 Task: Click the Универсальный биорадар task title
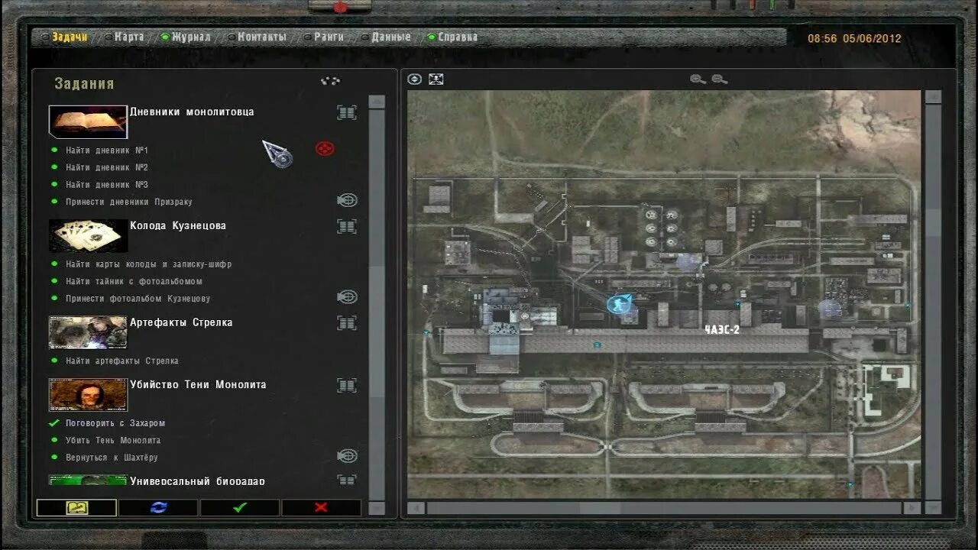[197, 480]
